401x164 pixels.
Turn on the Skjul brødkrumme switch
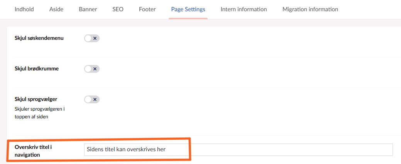tap(91, 69)
